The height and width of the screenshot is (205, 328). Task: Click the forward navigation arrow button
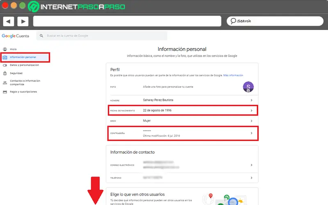tap(23, 21)
